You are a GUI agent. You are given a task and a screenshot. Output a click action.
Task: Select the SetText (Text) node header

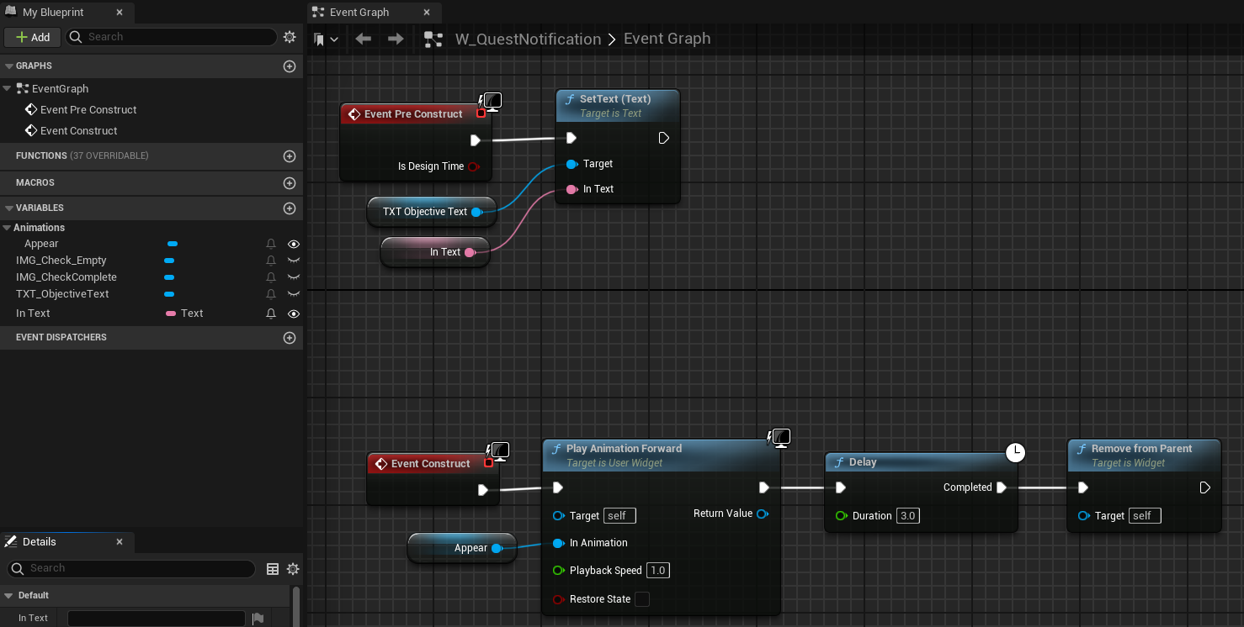(x=618, y=105)
